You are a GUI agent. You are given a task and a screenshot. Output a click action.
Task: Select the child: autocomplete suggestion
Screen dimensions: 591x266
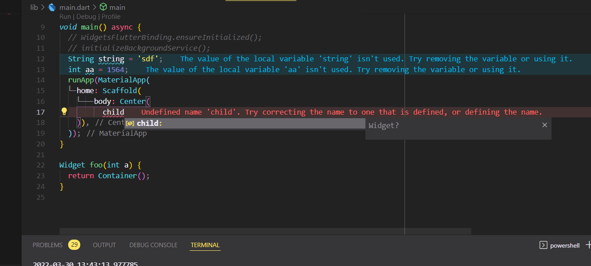(x=245, y=123)
